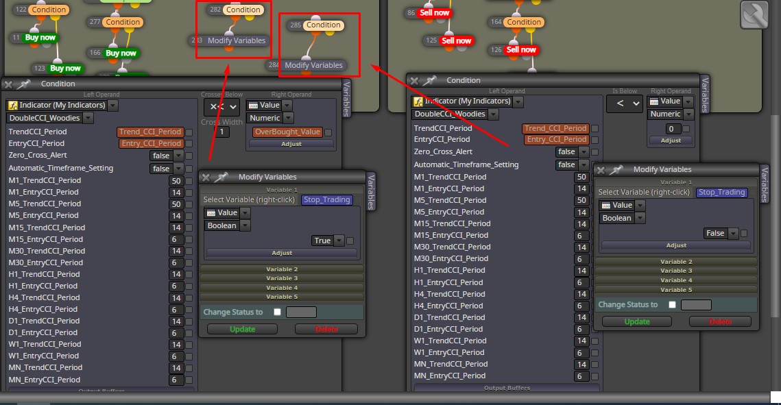The width and height of the screenshot is (781, 405).
Task: Click the Cross Width value field
Action: [x=222, y=132]
